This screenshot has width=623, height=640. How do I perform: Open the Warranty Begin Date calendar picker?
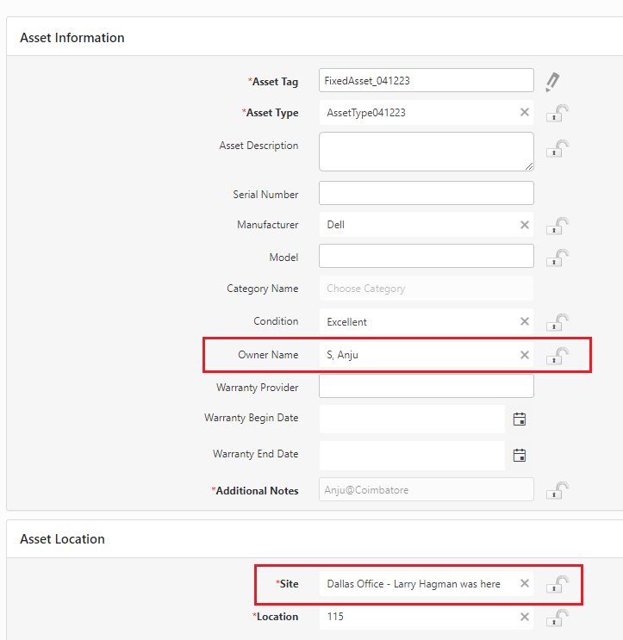(x=520, y=419)
